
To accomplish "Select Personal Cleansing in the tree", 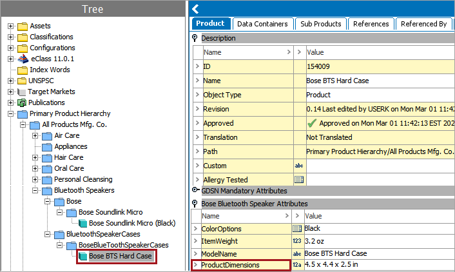I will (x=83, y=179).
